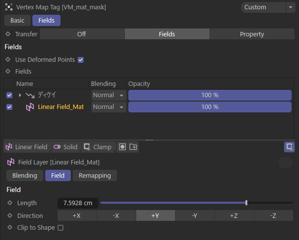
Task: Open Blending dropdown for Linear Field_Mat
Action: 109,107
